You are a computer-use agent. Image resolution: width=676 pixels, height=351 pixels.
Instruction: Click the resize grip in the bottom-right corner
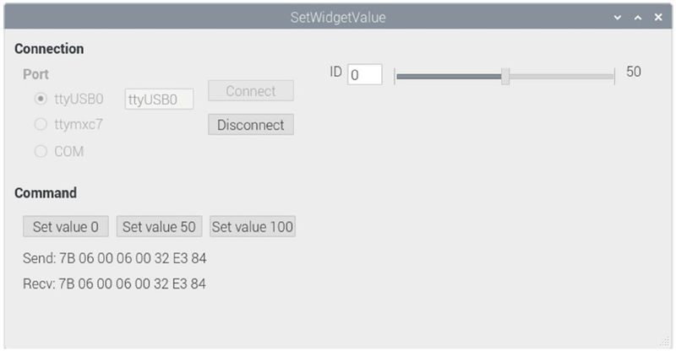coord(665,341)
